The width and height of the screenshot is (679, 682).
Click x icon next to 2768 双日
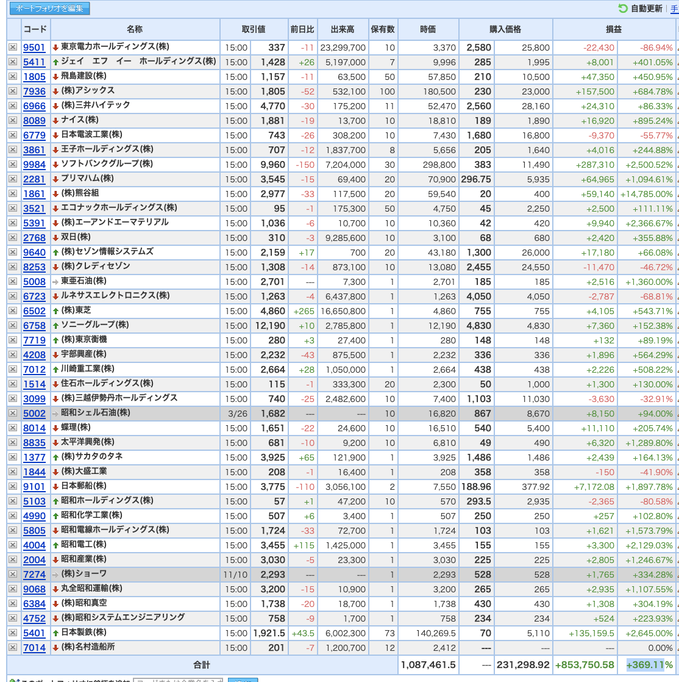[13, 238]
